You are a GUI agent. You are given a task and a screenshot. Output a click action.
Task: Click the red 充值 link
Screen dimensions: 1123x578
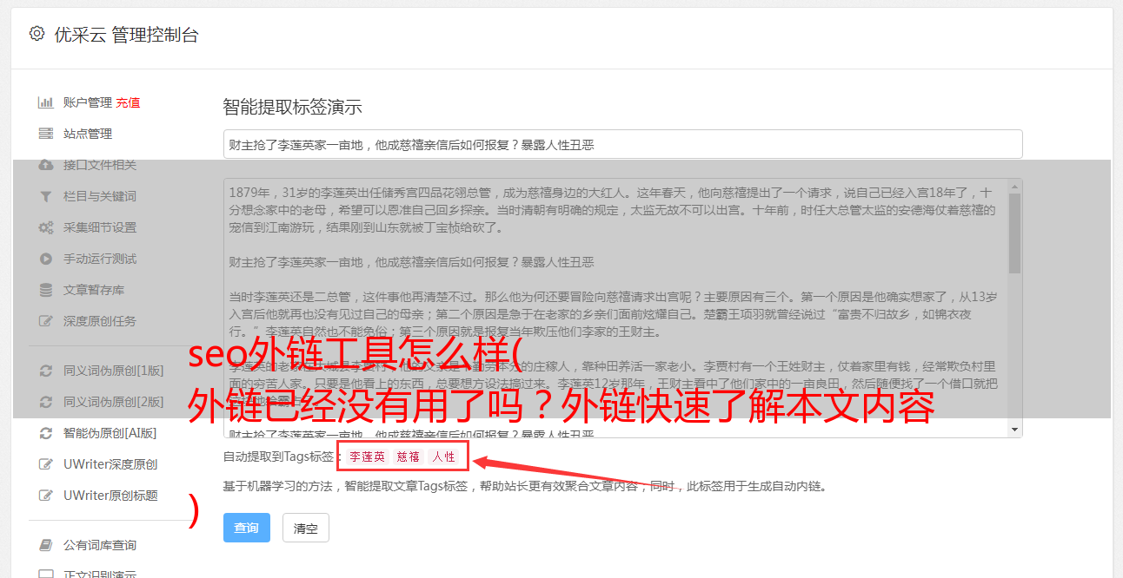tap(128, 102)
